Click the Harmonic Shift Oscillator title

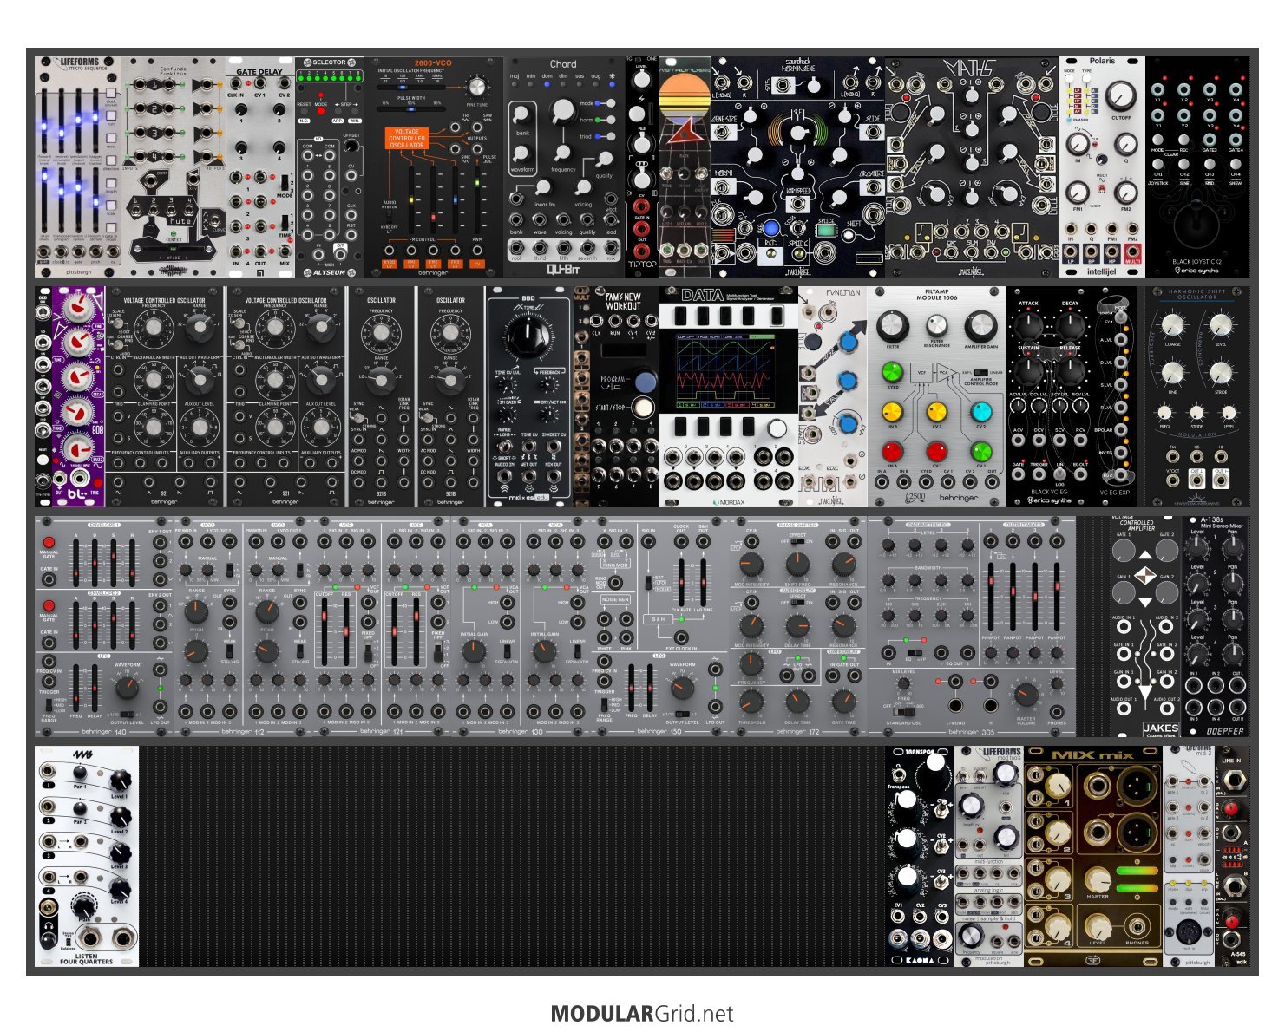click(x=1197, y=294)
